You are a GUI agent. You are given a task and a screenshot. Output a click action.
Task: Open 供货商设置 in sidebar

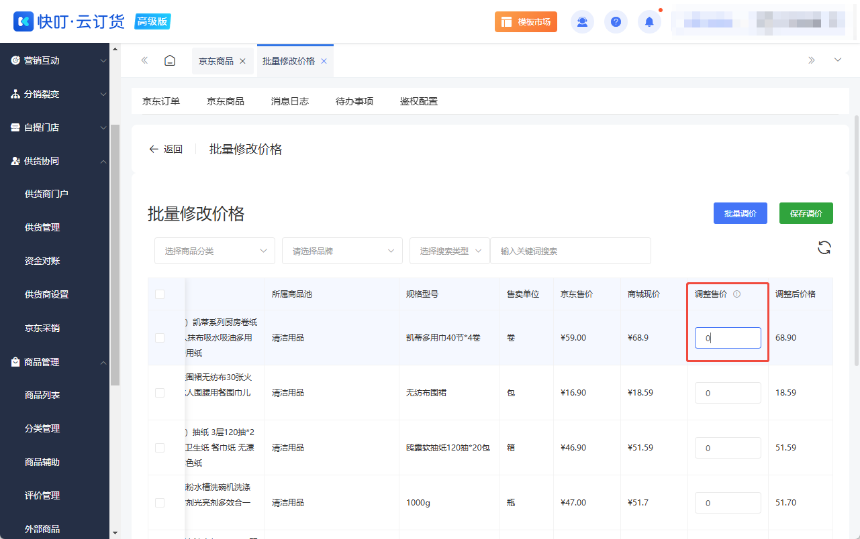point(46,294)
